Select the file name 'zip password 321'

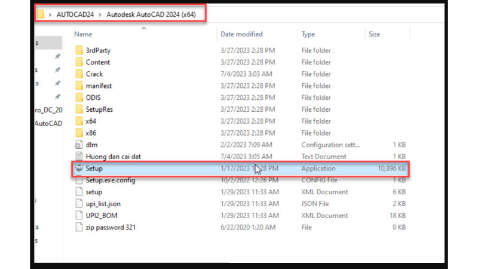[111, 227]
